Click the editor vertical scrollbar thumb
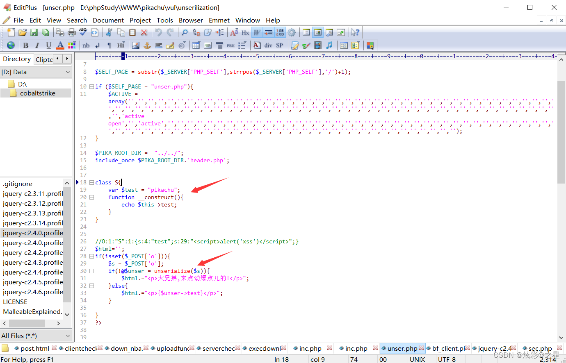This screenshot has width=566, height=363. point(561,132)
